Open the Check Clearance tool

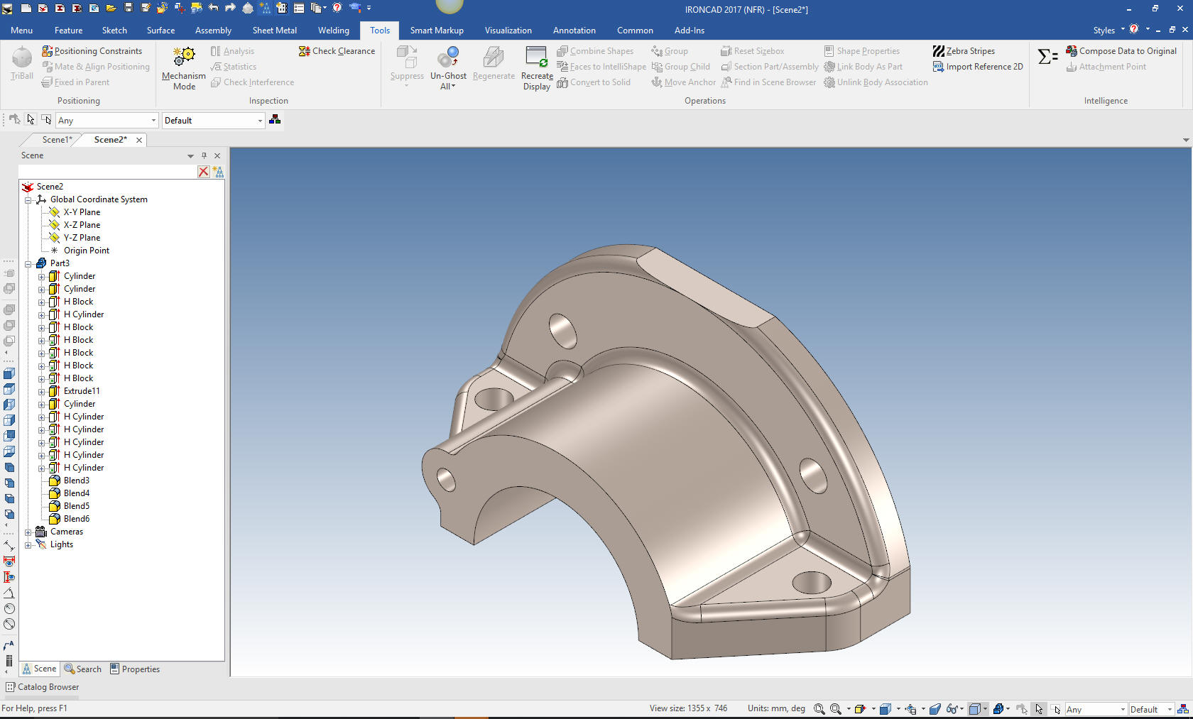point(337,51)
